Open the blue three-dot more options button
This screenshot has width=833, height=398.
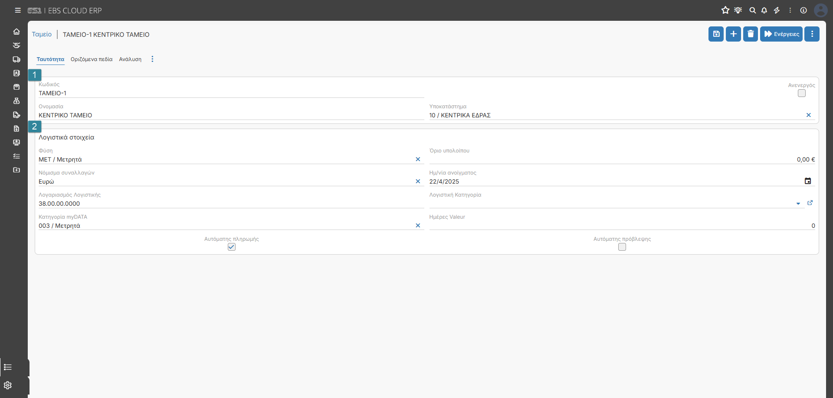point(812,34)
